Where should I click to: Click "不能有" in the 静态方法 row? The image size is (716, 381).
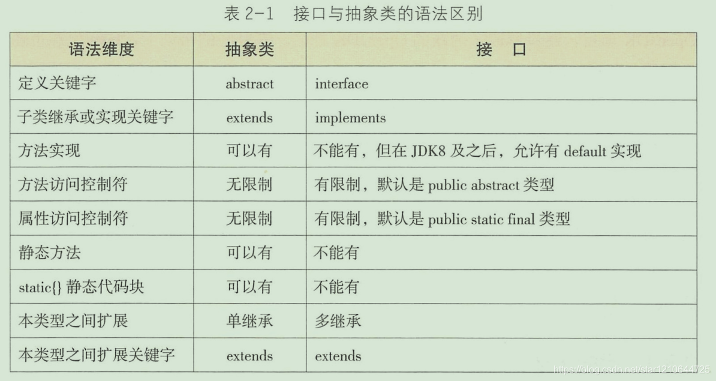336,253
